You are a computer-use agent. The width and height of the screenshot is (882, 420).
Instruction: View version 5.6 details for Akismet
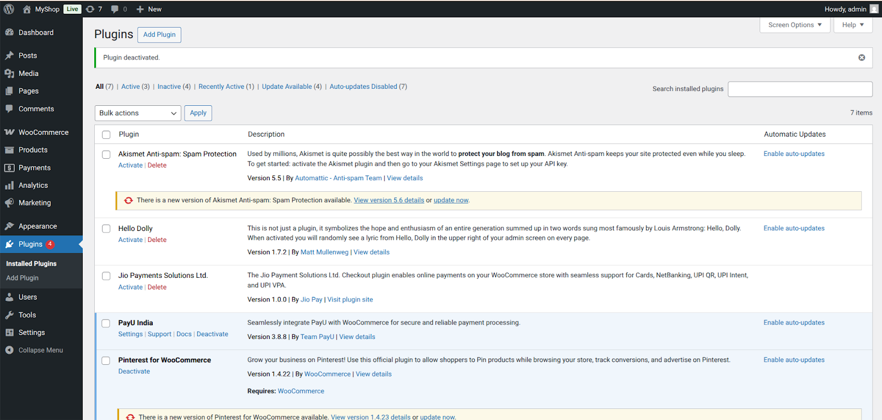click(389, 200)
